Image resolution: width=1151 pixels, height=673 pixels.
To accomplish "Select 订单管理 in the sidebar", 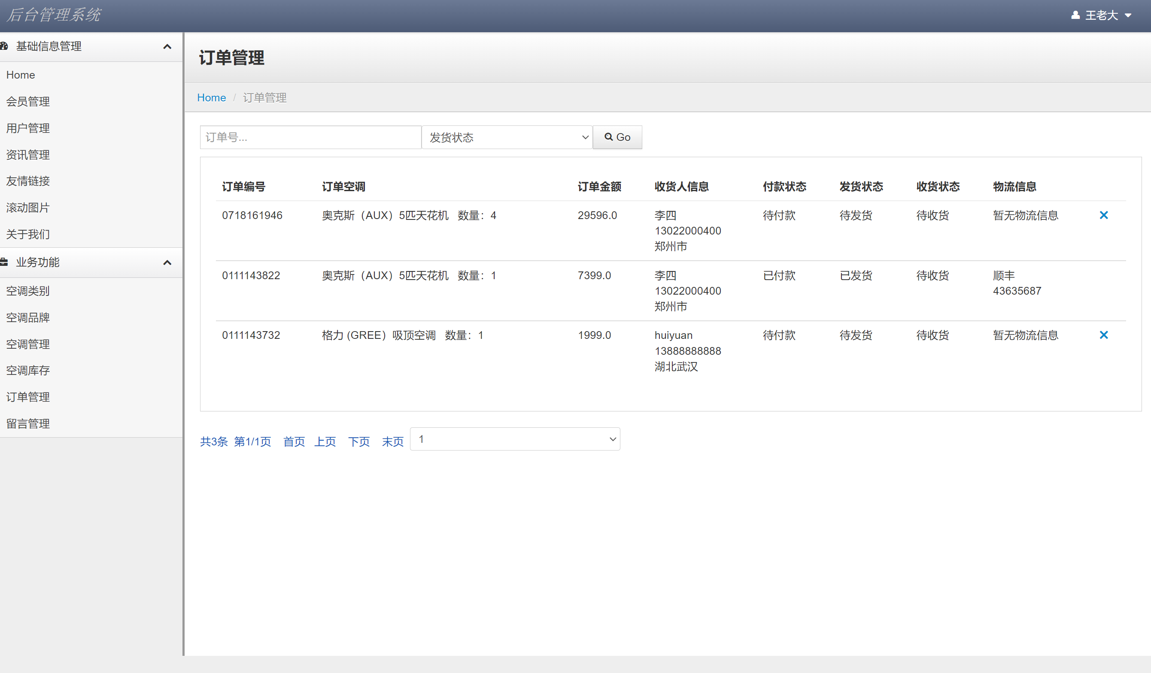I will pos(28,396).
